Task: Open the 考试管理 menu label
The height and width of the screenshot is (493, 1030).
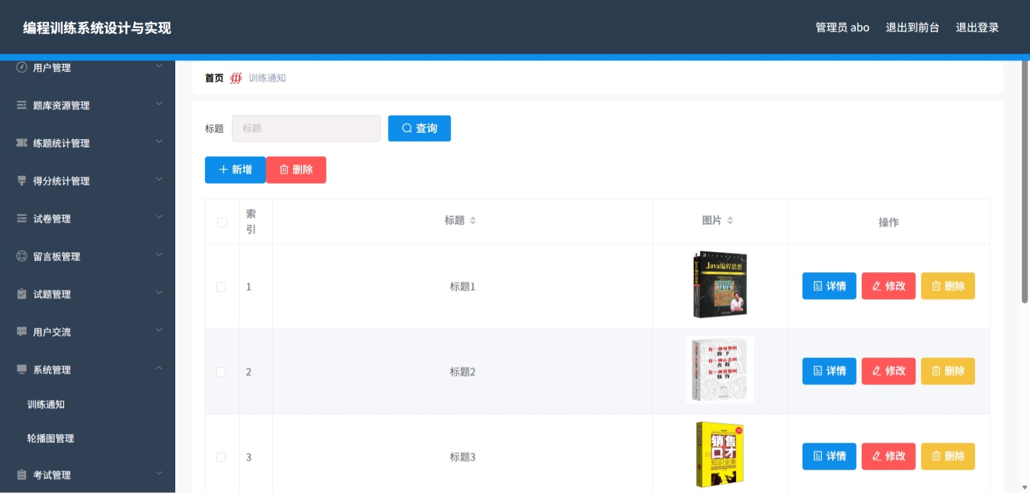Action: (52, 475)
